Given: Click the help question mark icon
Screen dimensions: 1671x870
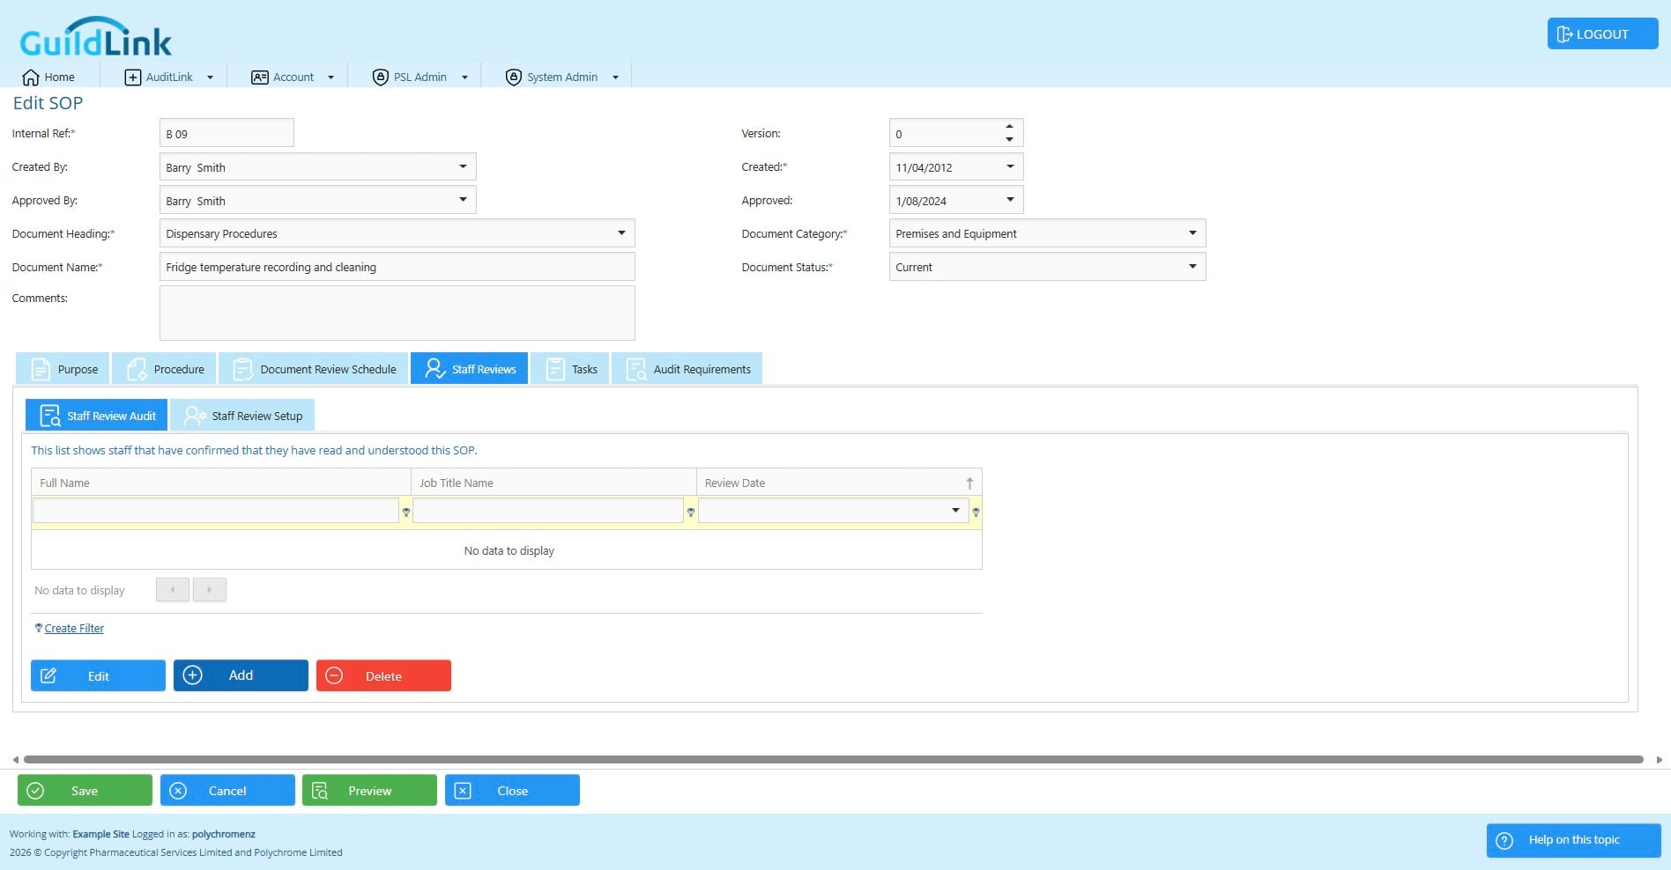Looking at the screenshot, I should point(1504,840).
